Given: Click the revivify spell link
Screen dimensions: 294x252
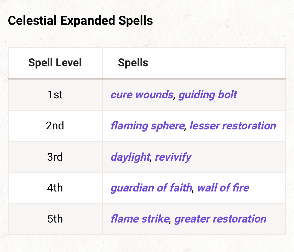Looking at the screenshot, I should 173,157.
